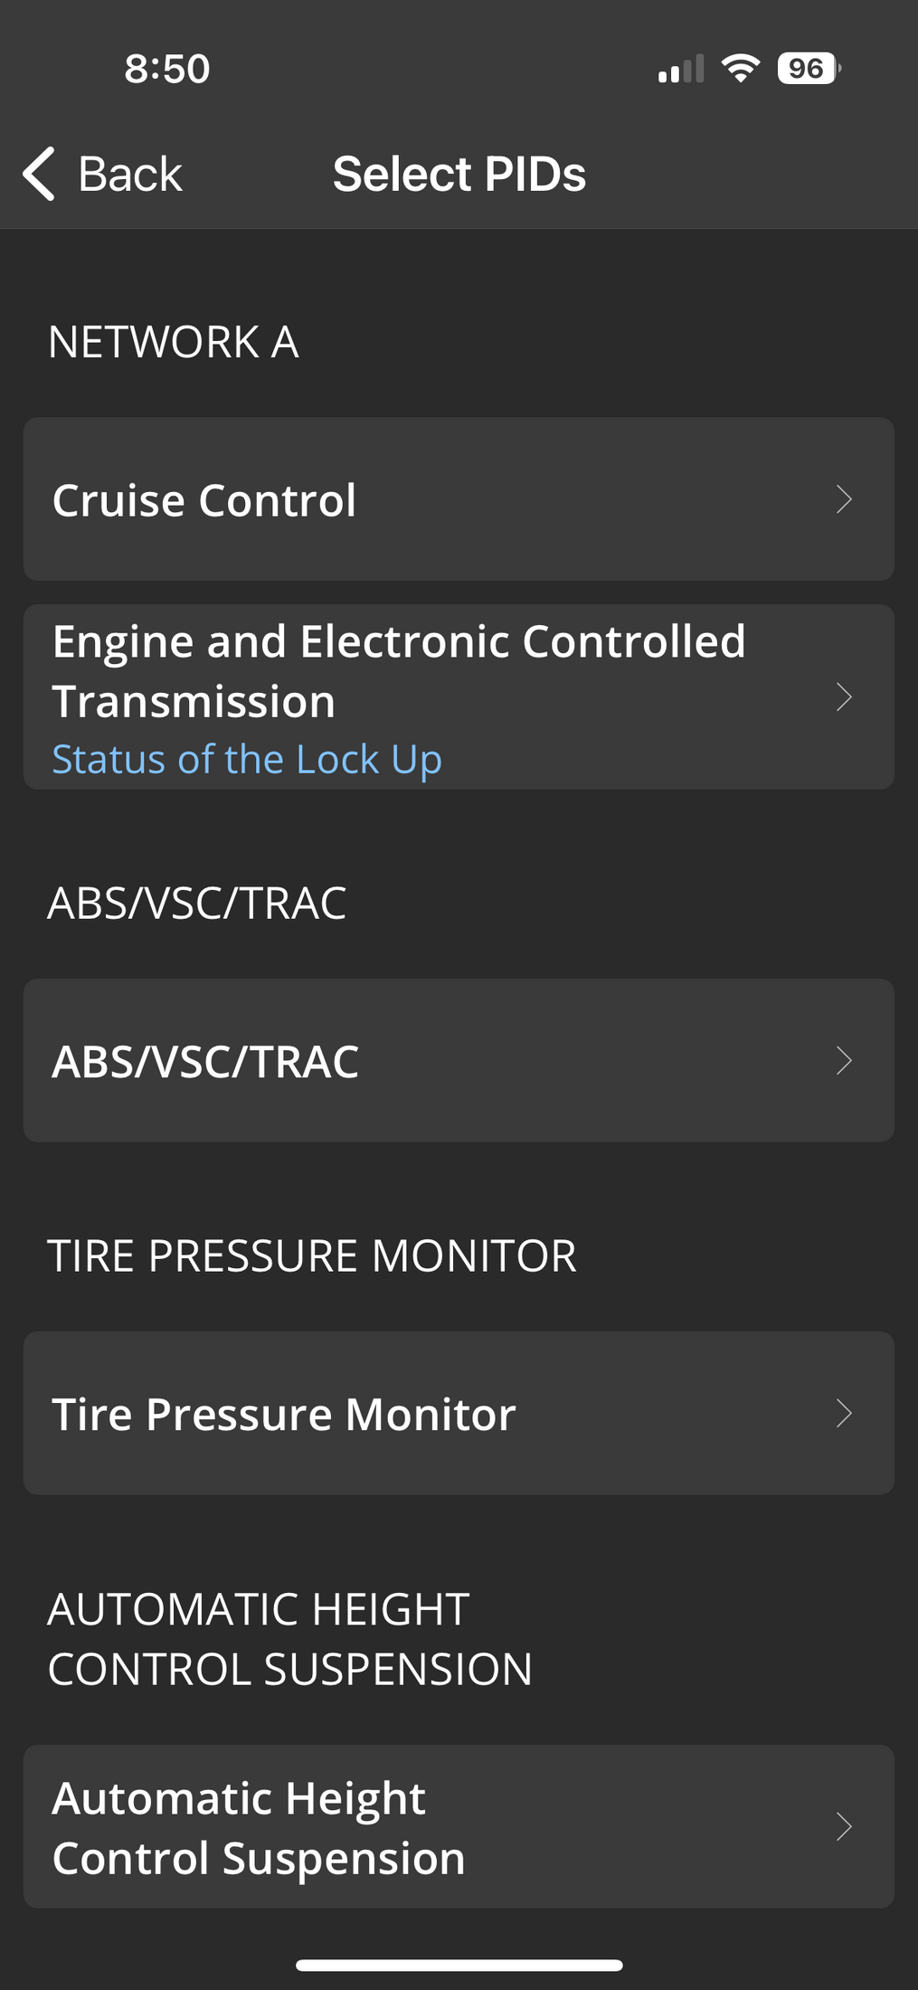918x1990 pixels.
Task: Open the Cruise Control PID list
Action: pos(459,499)
